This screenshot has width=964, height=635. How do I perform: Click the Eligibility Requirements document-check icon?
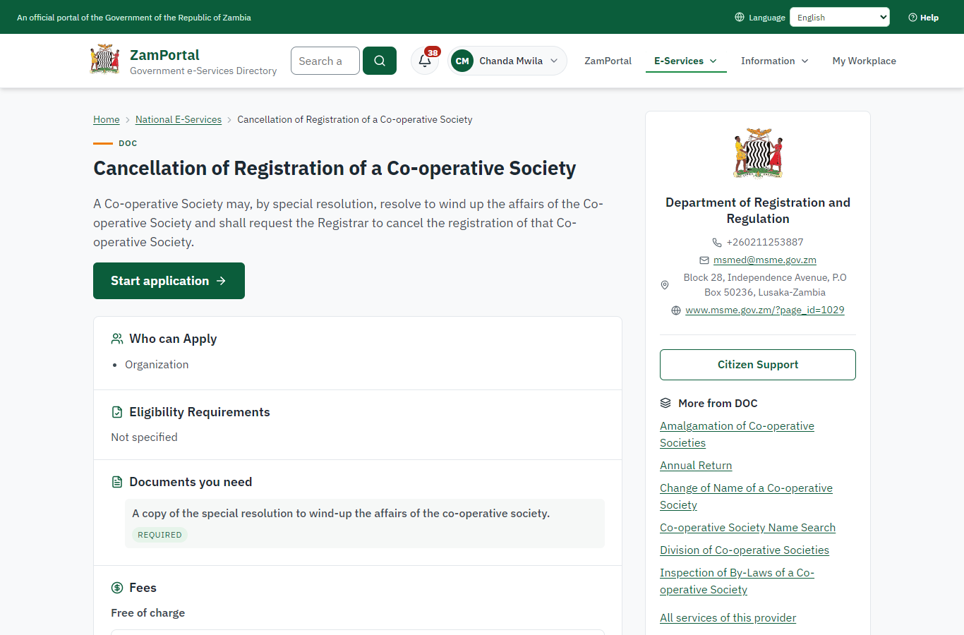tap(117, 412)
